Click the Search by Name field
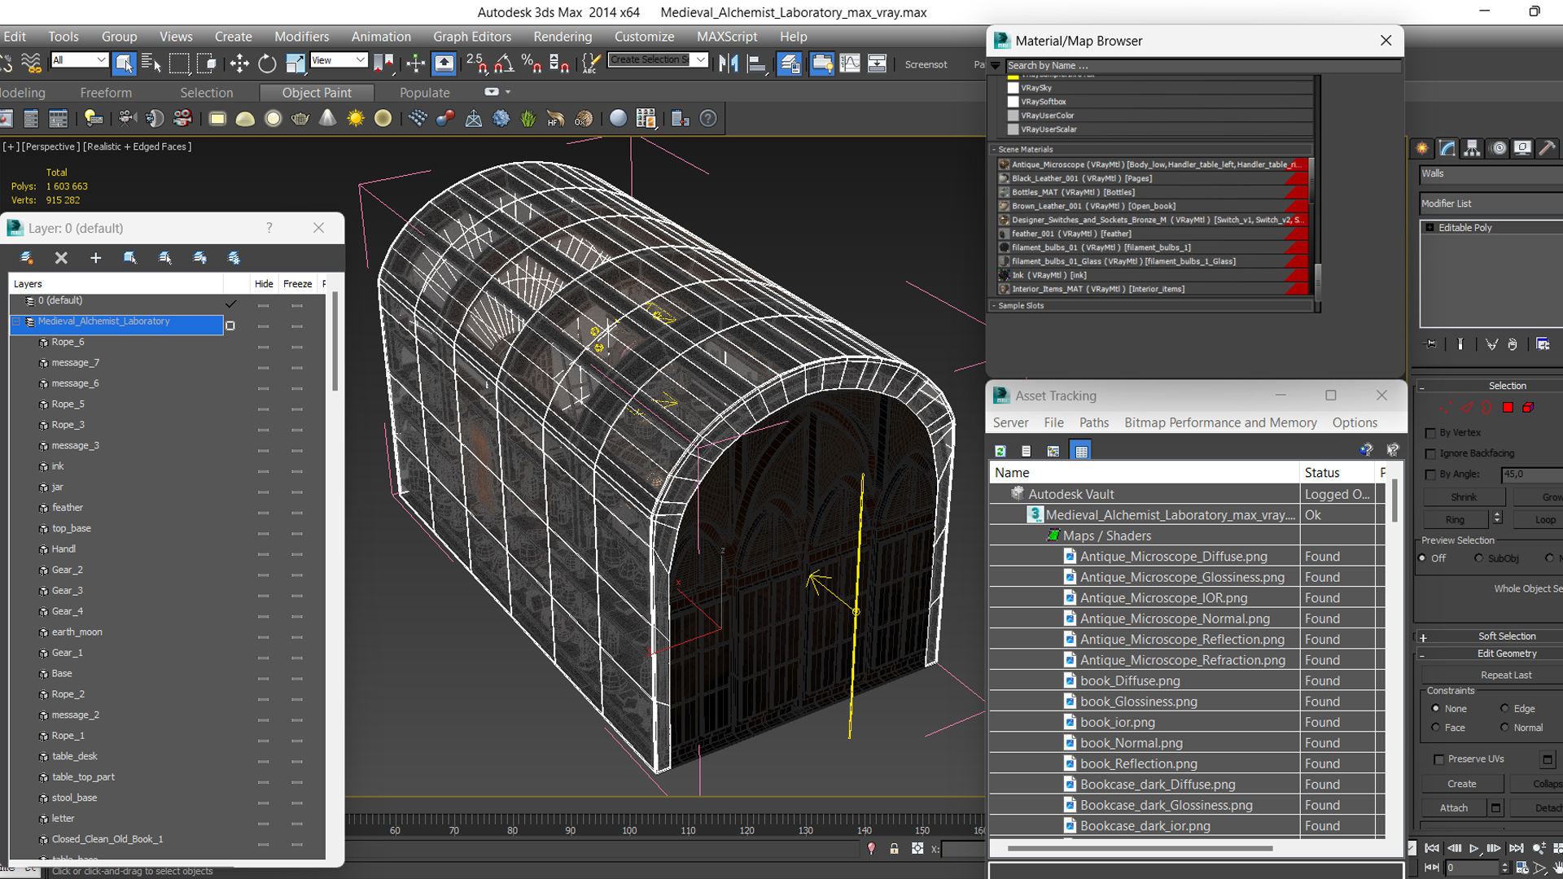Image resolution: width=1563 pixels, height=879 pixels. [1203, 66]
